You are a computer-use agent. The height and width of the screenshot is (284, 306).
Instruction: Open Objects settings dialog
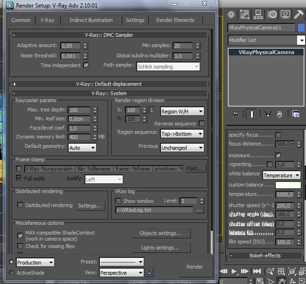[161, 233]
